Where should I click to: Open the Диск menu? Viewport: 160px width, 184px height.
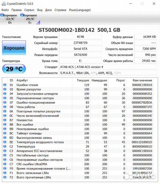pos(48,10)
